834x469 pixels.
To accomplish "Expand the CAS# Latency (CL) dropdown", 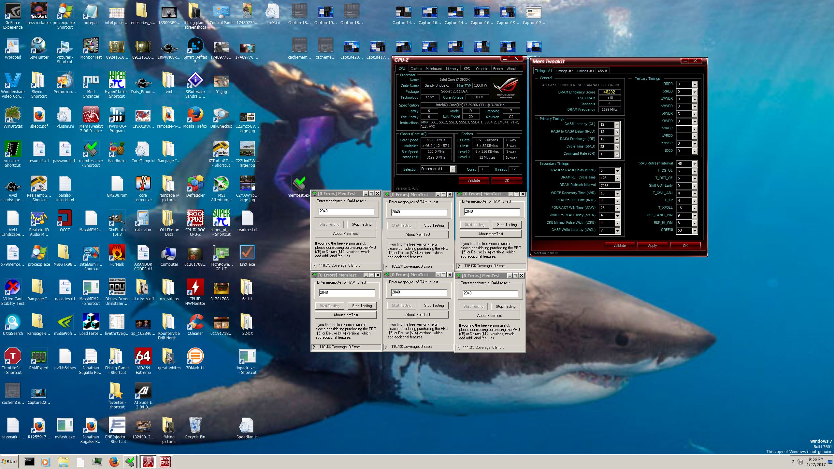I will pyautogui.click(x=617, y=124).
